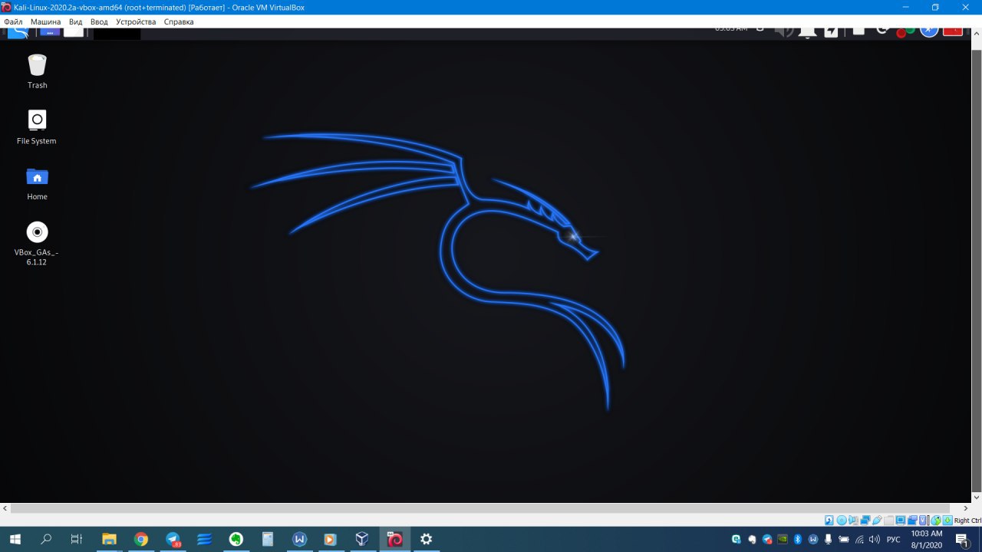Screen dimensions: 982x552
Task: Open the Home folder desktop icon
Action: [x=37, y=183]
